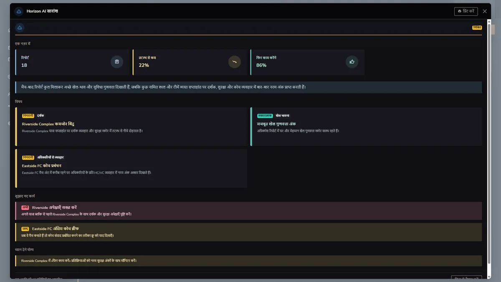Viewport: 501px width, 282px height.
Task: Click the ध्यान देने योग्य section heading
Action: pos(24,249)
